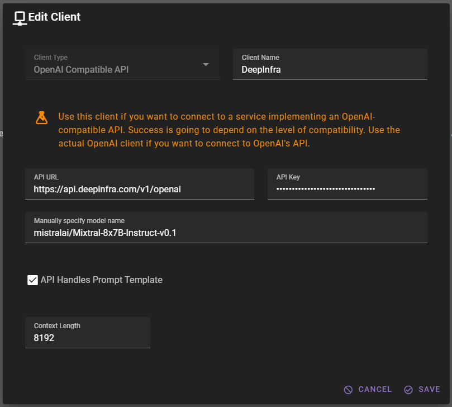Click the Context Length field showing 8192
Viewport: 452px width, 407px height.
[87, 338]
